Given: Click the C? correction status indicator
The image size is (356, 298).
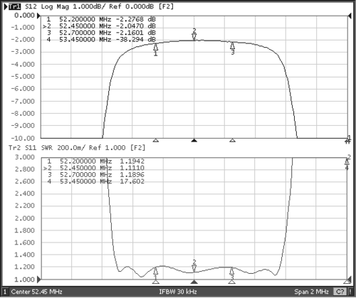Looking at the screenshot, I should point(340,292).
